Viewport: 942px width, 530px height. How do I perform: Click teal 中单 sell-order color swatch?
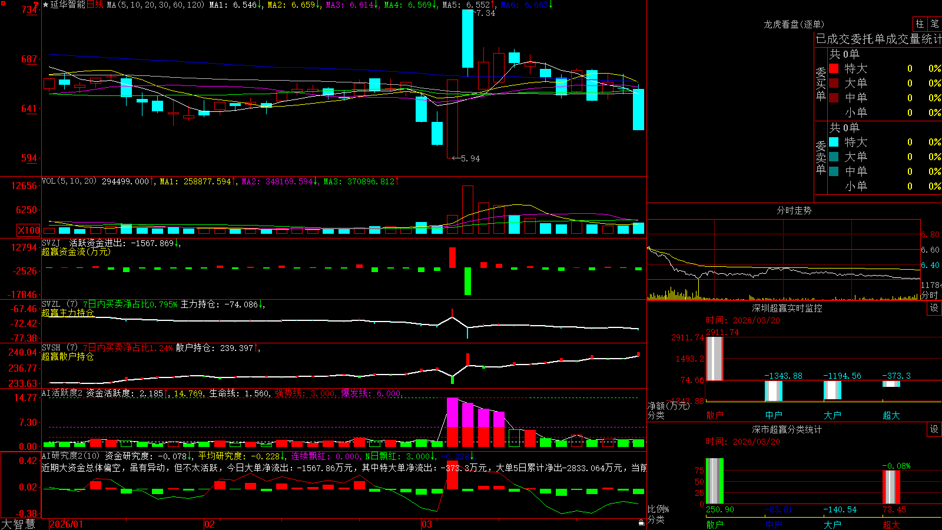(834, 171)
